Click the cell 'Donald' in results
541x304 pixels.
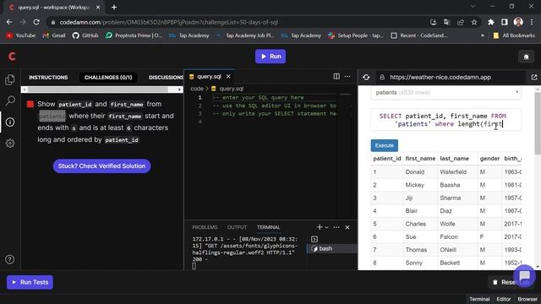point(415,171)
